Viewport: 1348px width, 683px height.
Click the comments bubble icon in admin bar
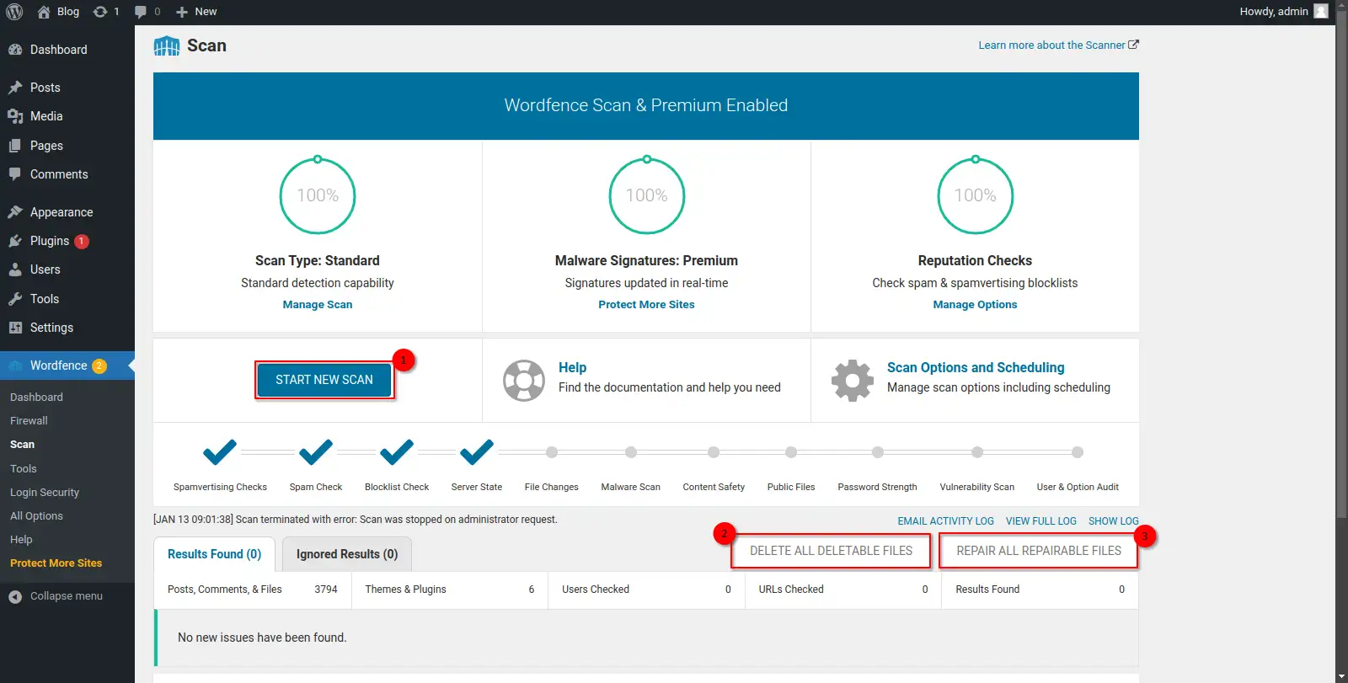click(141, 12)
